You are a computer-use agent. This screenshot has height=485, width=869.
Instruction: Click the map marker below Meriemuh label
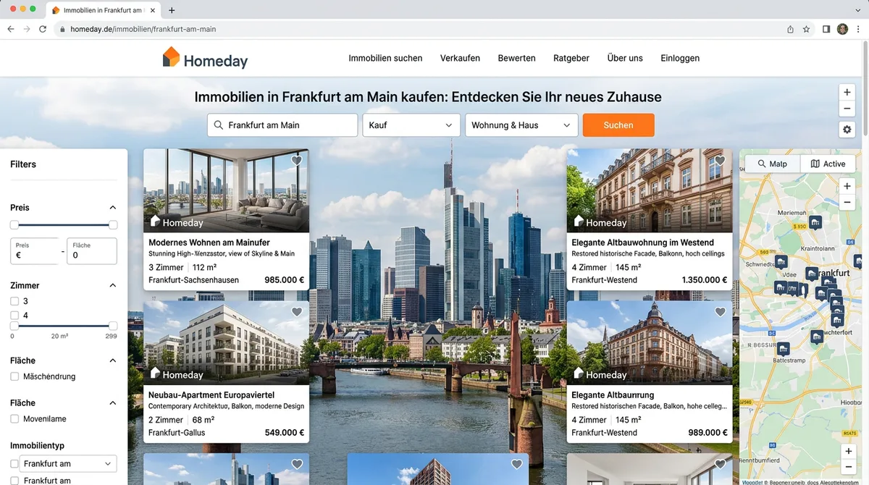815,223
